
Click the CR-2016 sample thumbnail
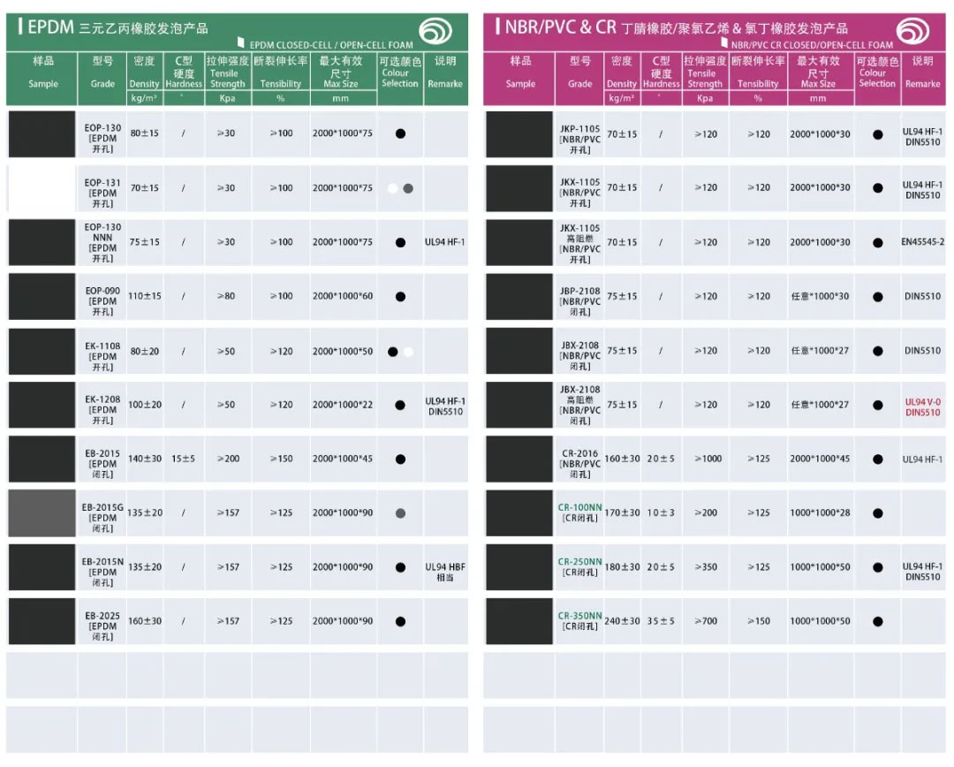click(519, 459)
